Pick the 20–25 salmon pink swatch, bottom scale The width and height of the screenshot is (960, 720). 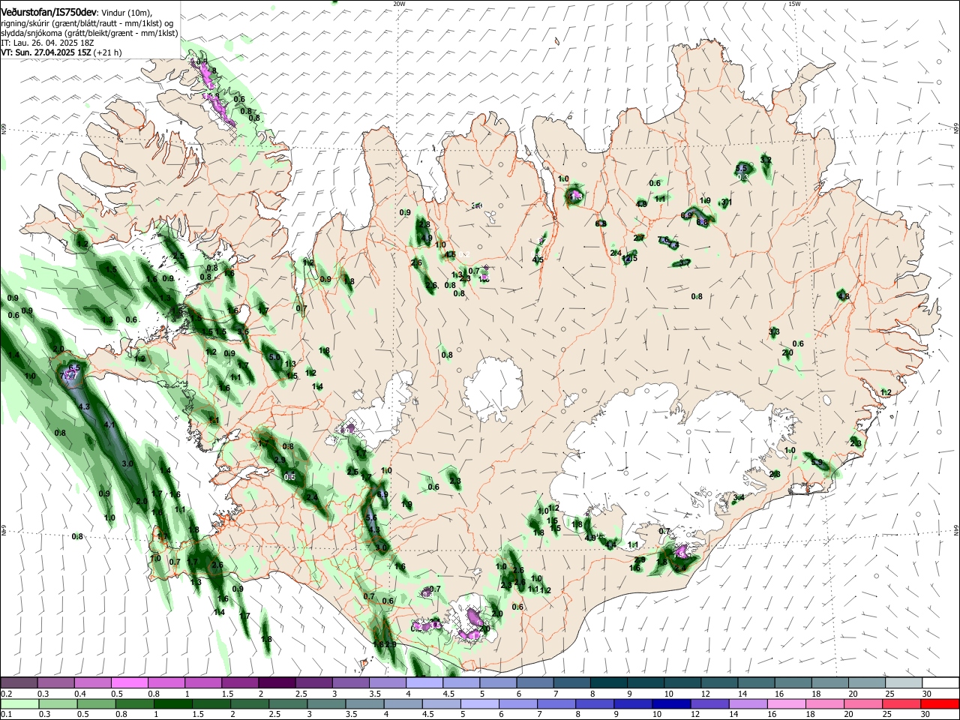coord(865,704)
